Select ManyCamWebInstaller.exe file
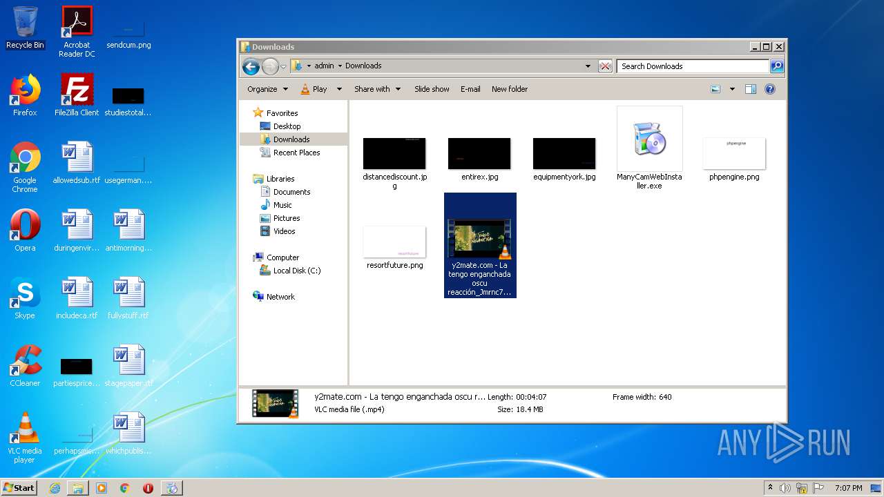This screenshot has height=497, width=884. pos(649,148)
